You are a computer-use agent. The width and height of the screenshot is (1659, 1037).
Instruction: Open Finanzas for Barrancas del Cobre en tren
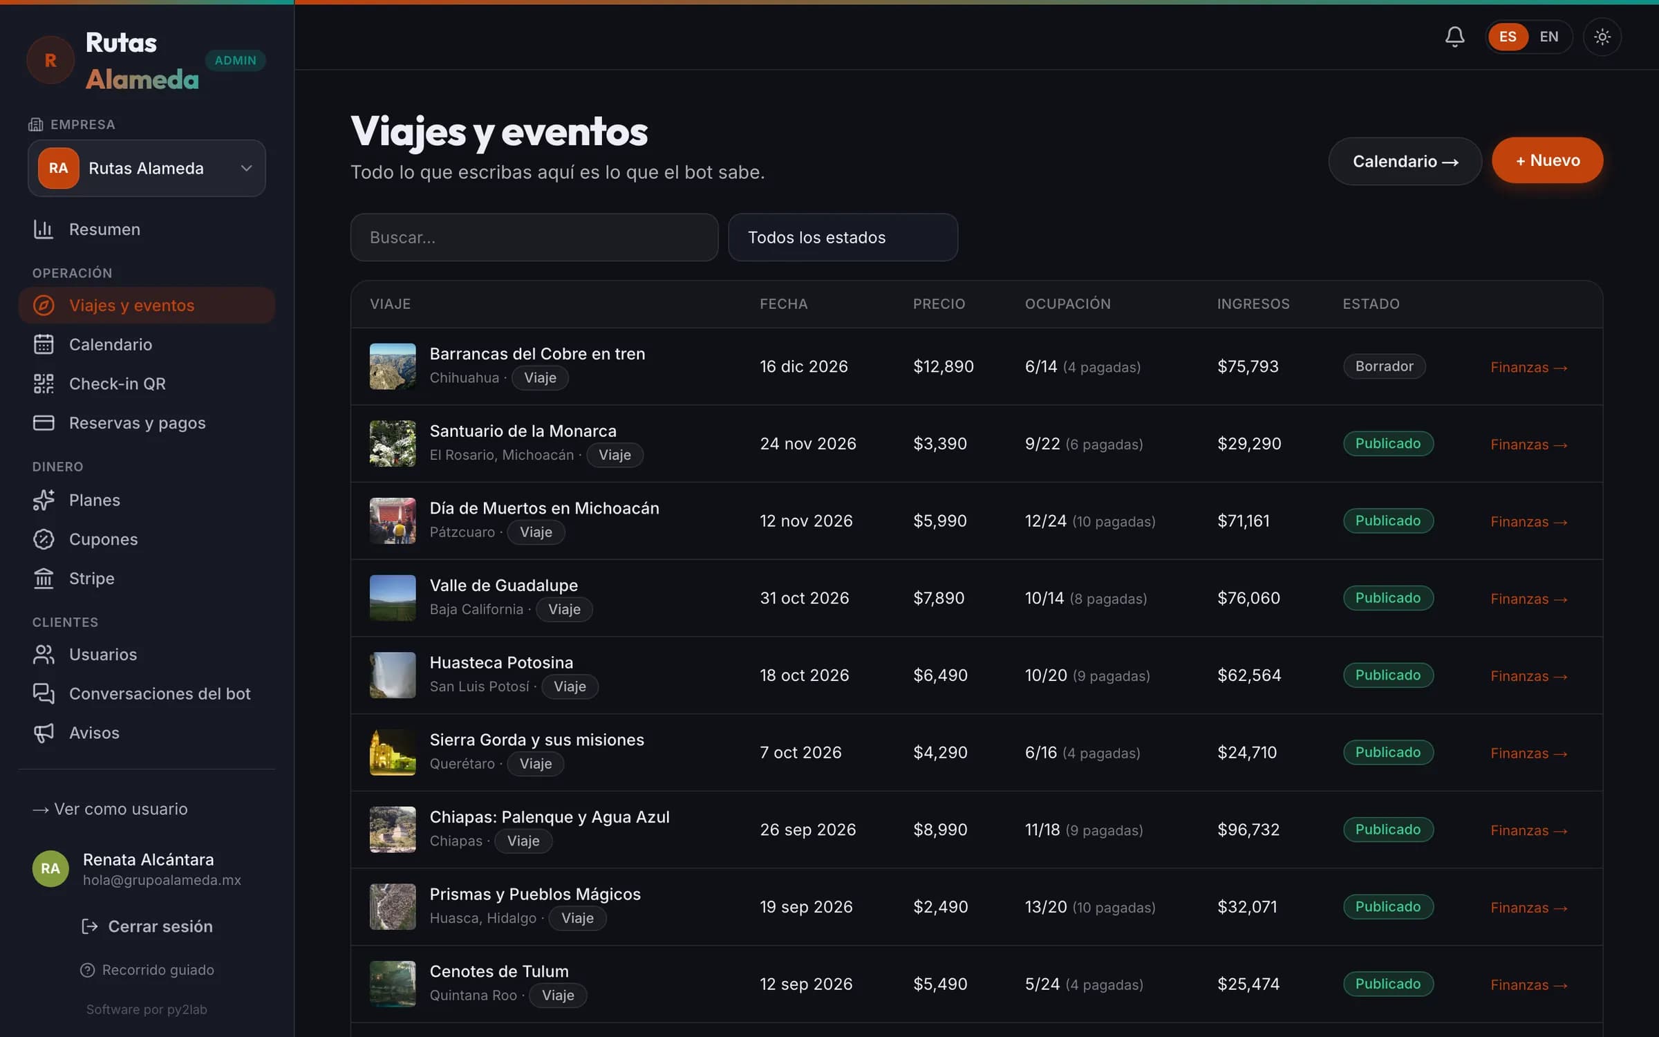click(1528, 367)
